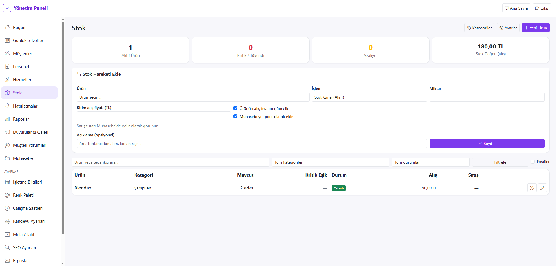Toggle 'Ürünün alış fiyatını güncelle' checkbox
This screenshot has width=556, height=266.
(x=235, y=108)
